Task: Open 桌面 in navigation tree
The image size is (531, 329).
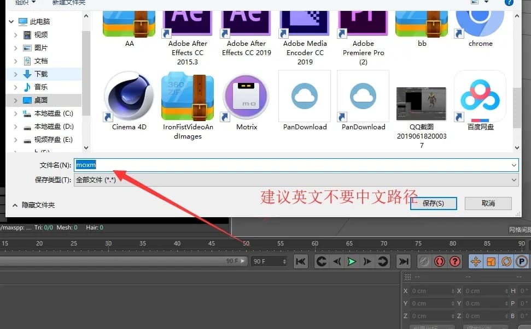Action: (40, 100)
